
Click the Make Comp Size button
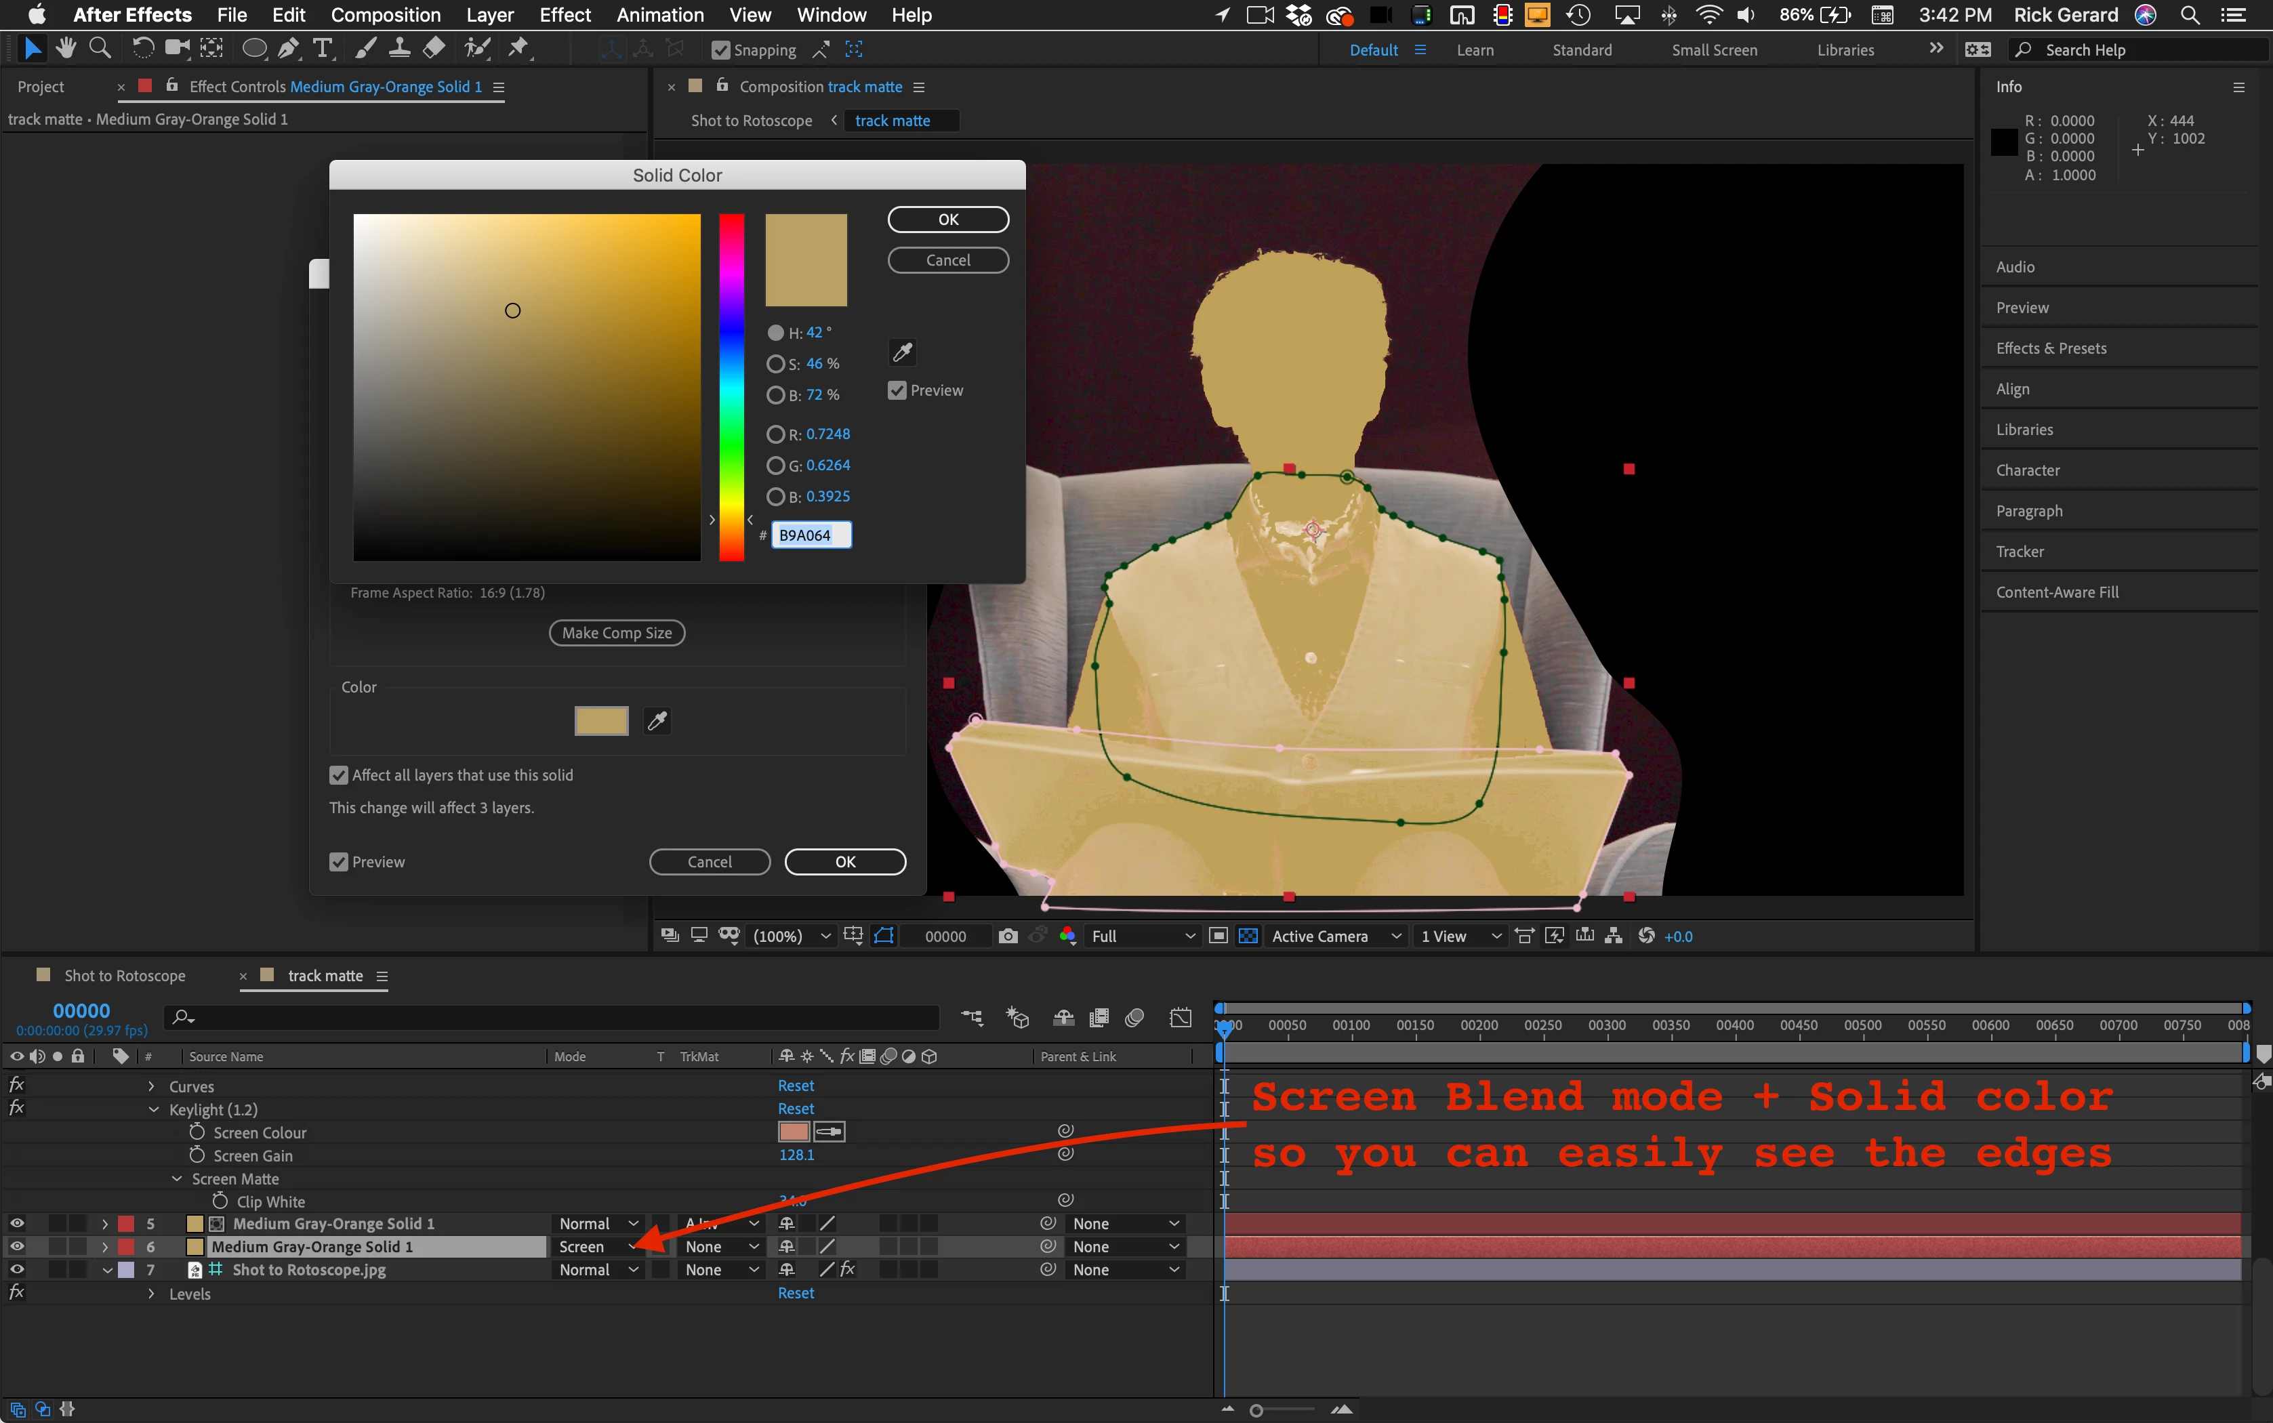coord(617,632)
